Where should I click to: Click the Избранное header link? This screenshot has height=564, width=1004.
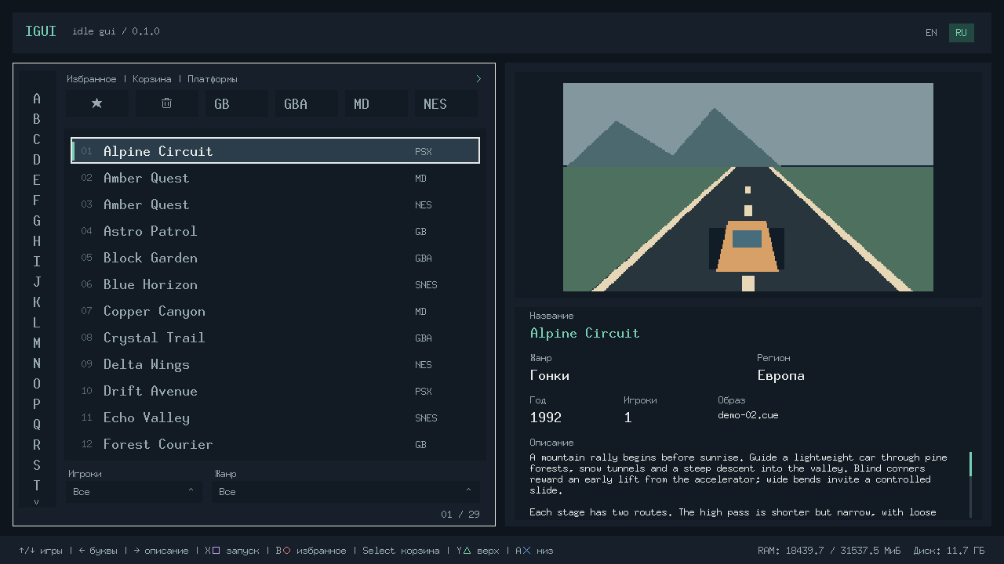click(91, 79)
